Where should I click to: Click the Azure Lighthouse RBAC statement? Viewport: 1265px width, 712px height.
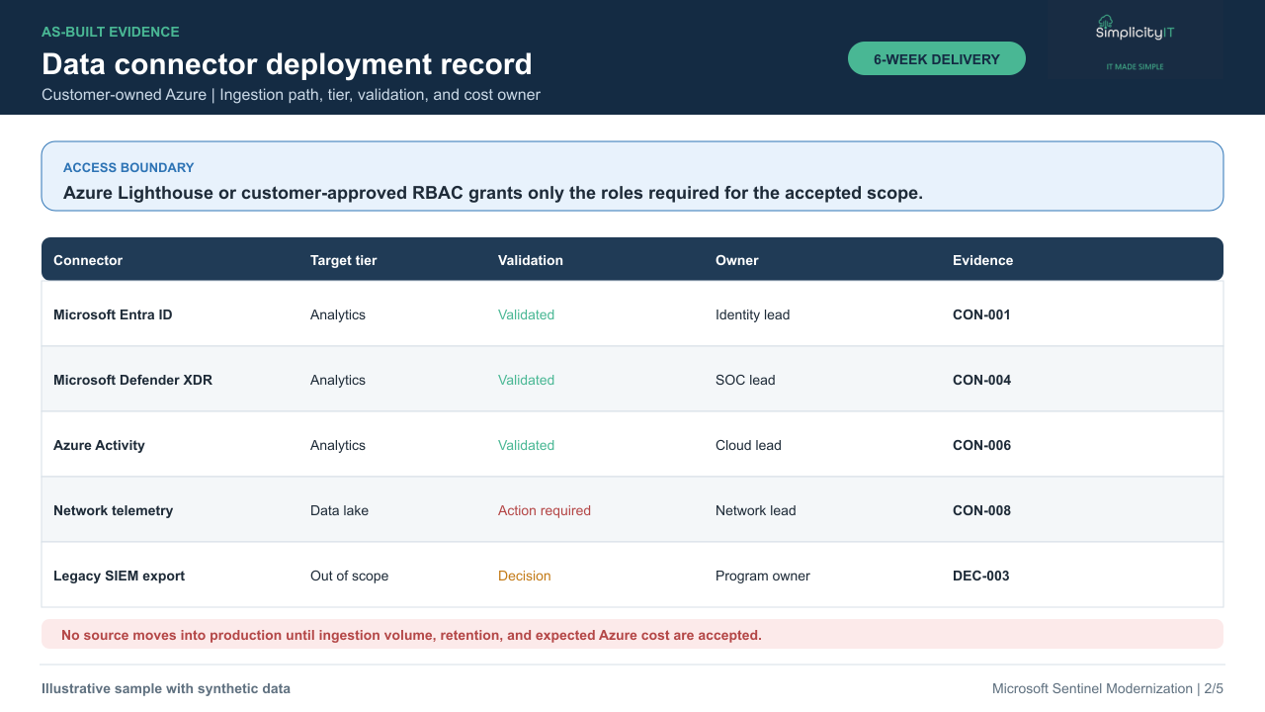493,193
